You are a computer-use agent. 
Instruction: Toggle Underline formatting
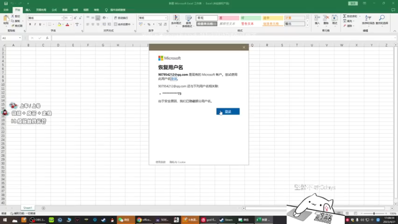40,24
